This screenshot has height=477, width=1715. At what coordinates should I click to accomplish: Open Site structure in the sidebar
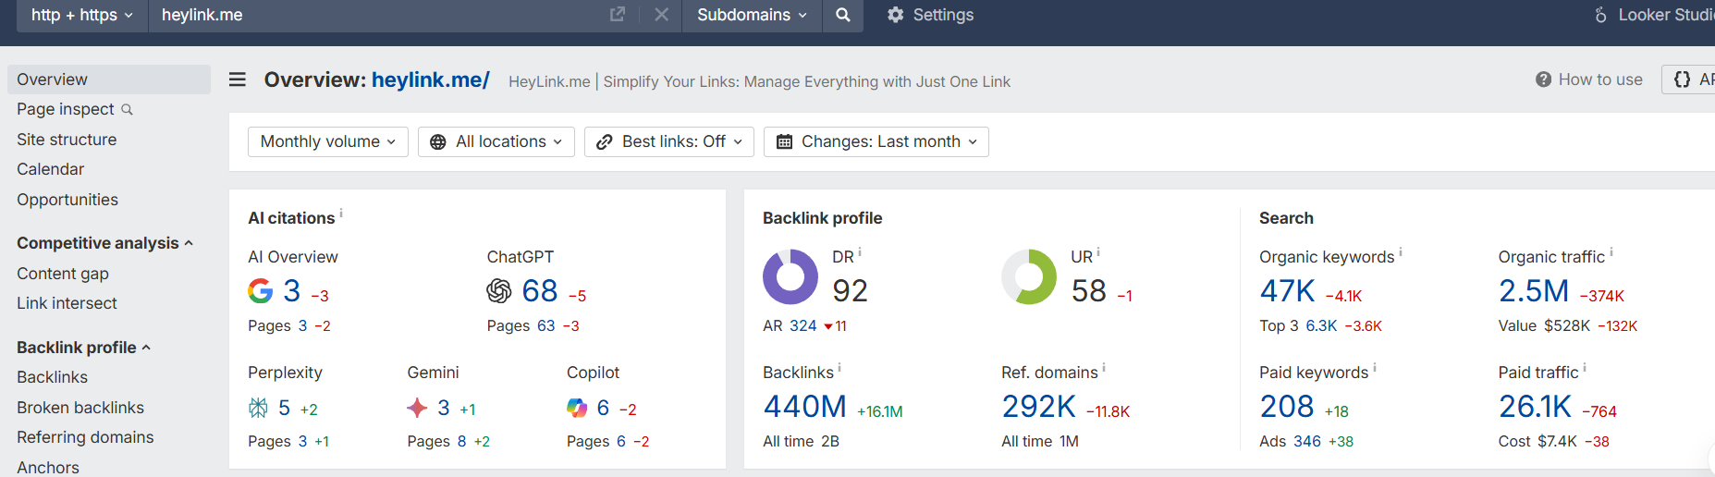[67, 140]
